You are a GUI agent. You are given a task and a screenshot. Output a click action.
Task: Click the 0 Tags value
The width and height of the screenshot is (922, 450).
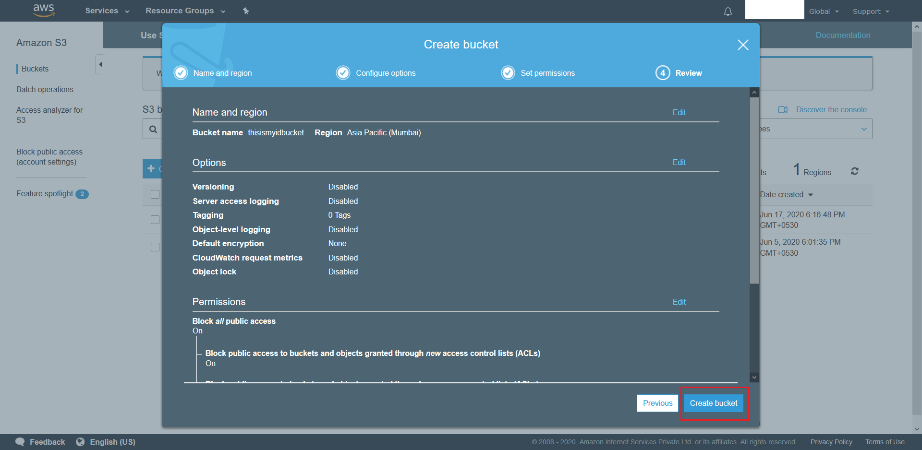340,215
